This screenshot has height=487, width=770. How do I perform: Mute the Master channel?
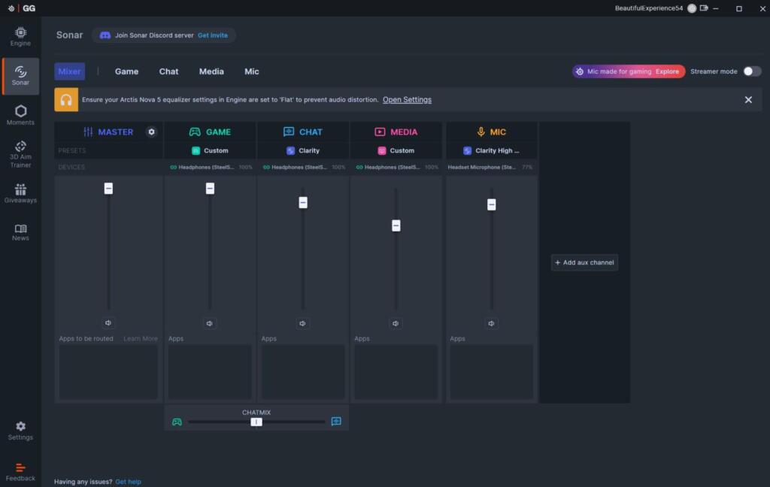click(x=108, y=323)
